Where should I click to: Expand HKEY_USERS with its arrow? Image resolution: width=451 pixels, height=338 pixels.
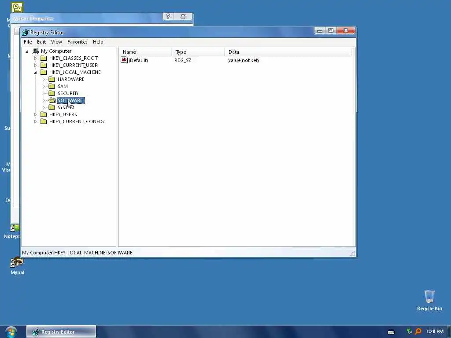click(35, 115)
